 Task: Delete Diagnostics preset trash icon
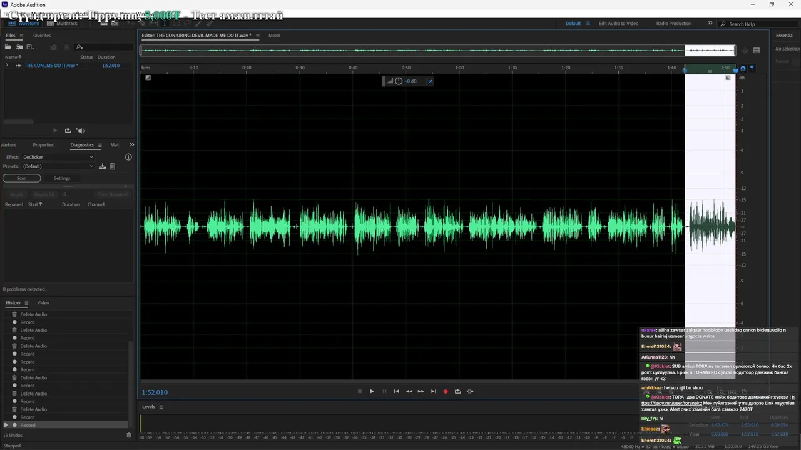(113, 166)
